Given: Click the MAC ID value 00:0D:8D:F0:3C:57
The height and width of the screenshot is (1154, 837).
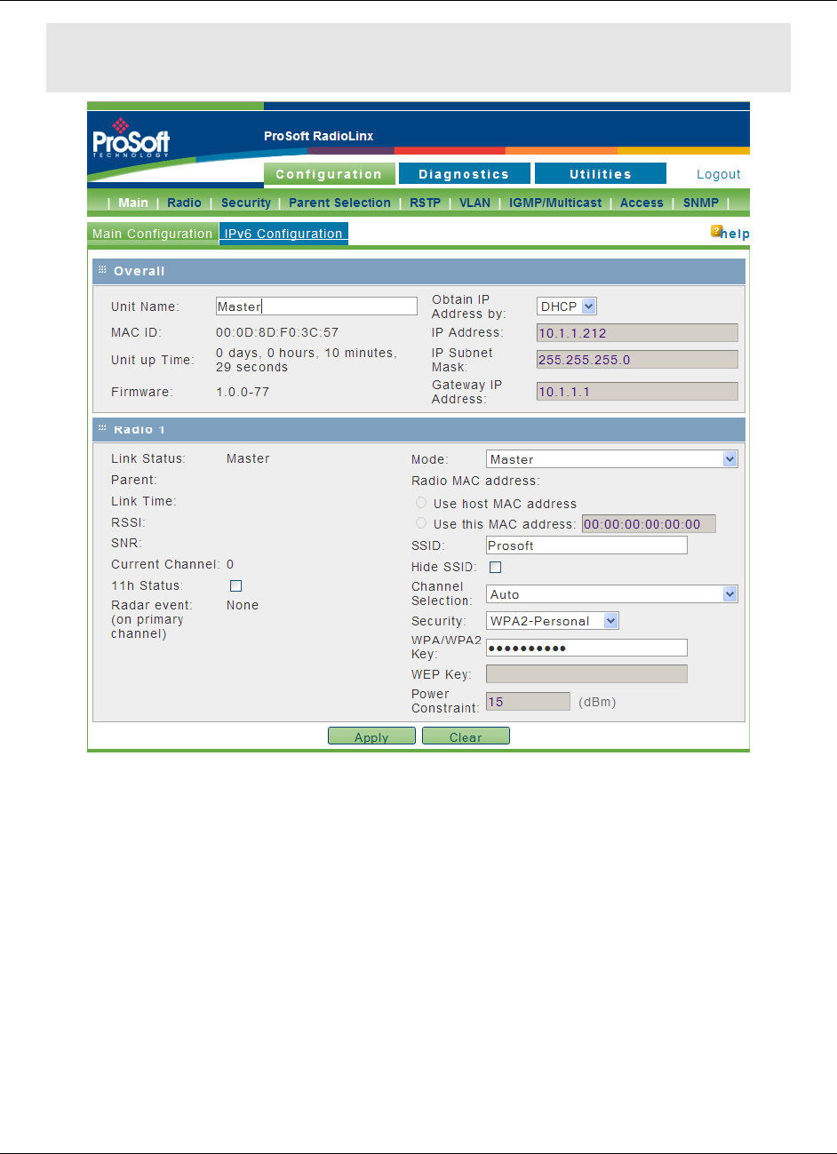Looking at the screenshot, I should coord(277,333).
